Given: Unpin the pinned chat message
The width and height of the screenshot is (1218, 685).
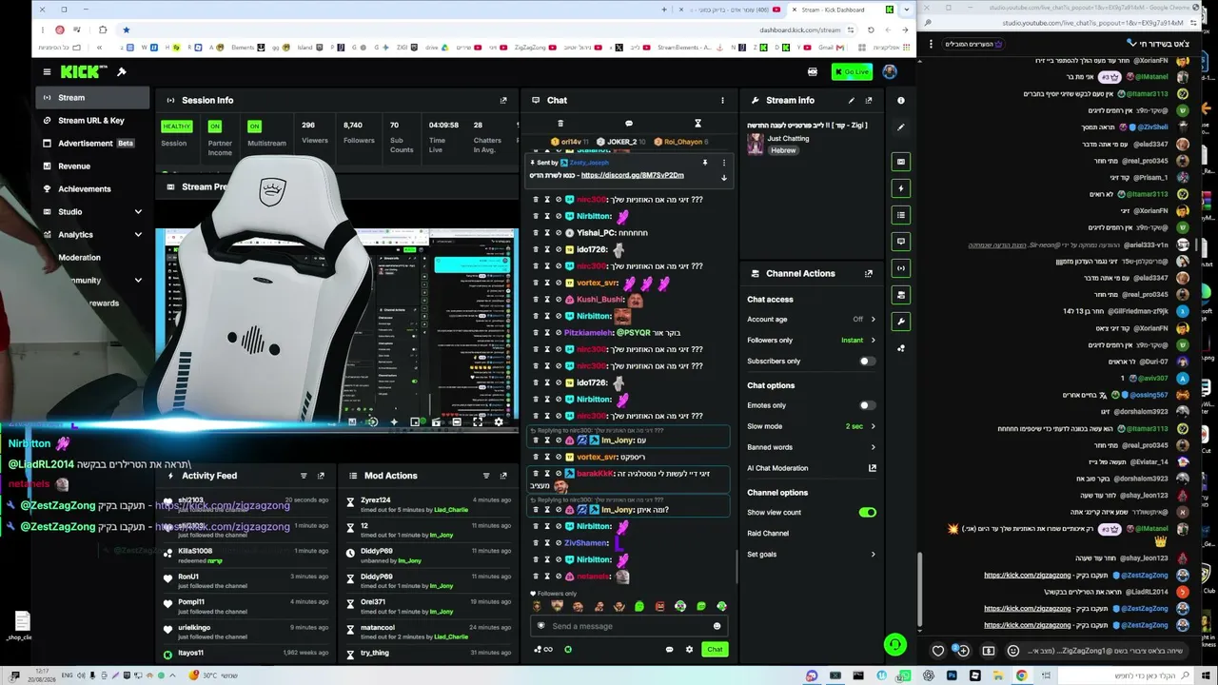Looking at the screenshot, I should pos(705,163).
